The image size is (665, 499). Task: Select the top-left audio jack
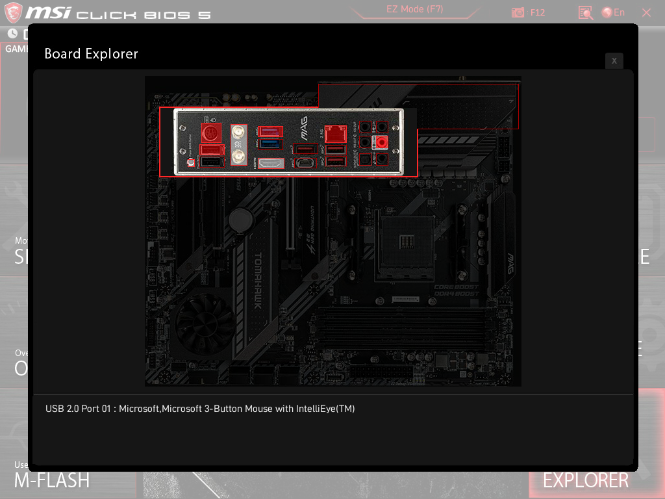(x=365, y=127)
